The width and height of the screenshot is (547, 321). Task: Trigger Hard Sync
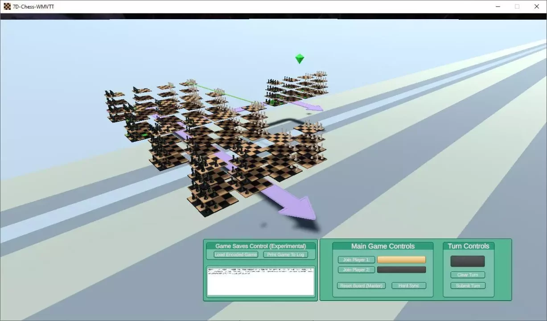click(x=409, y=286)
